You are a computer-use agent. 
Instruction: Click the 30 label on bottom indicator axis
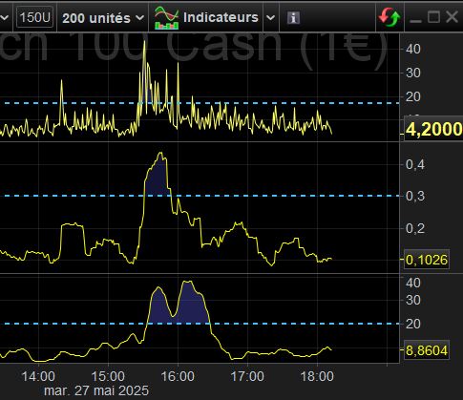click(x=413, y=300)
